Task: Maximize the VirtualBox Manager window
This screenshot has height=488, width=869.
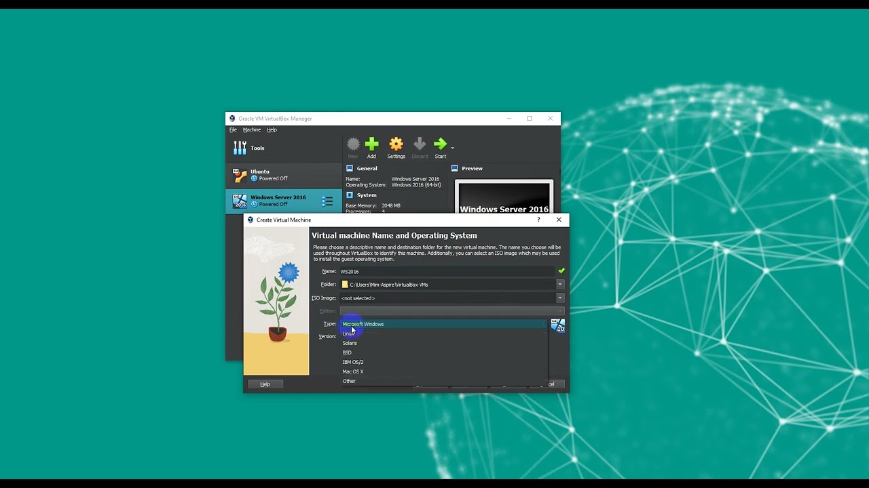Action: pyautogui.click(x=530, y=119)
